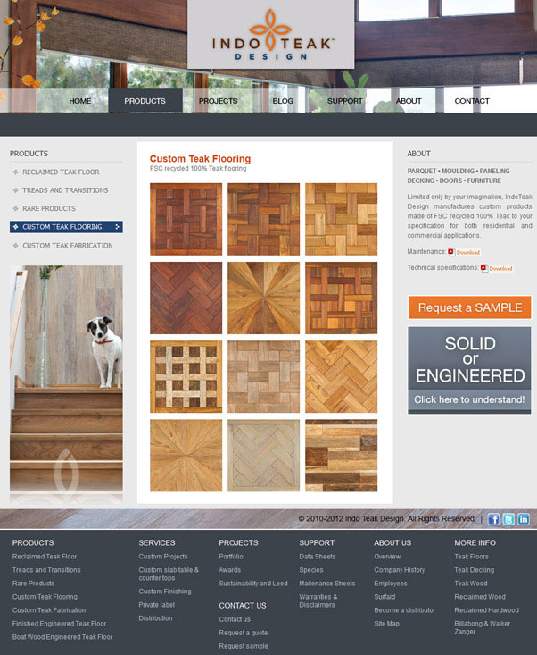The height and width of the screenshot is (655, 537).
Task: Select Rare Products in sidebar
Action: click(x=49, y=208)
